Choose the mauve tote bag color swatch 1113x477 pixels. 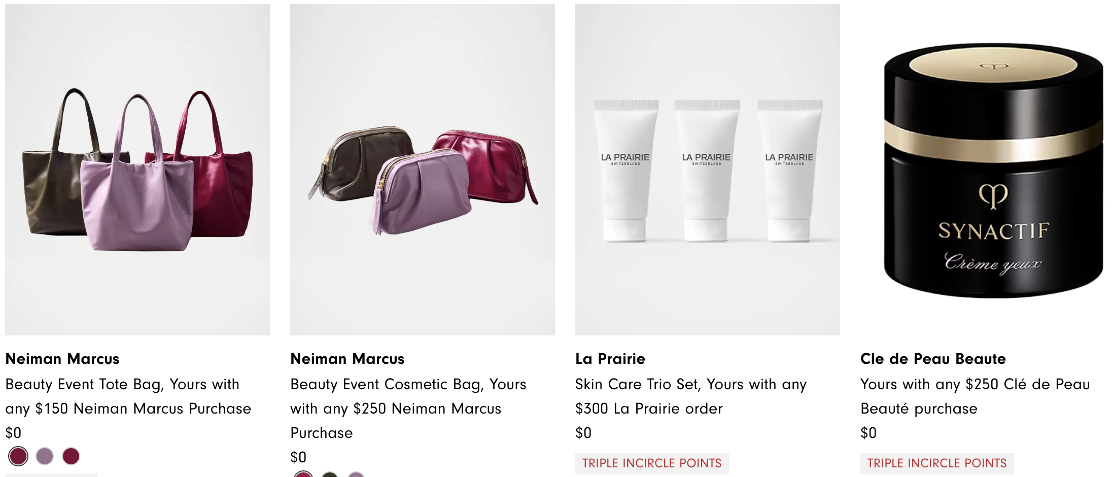click(x=45, y=456)
